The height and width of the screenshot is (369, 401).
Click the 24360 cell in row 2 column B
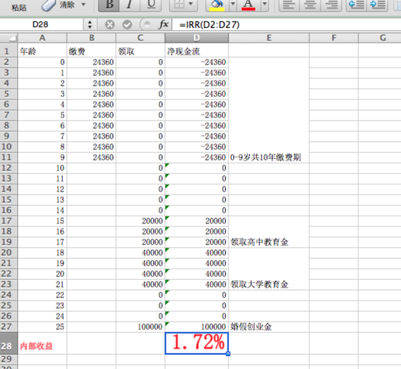(x=92, y=62)
